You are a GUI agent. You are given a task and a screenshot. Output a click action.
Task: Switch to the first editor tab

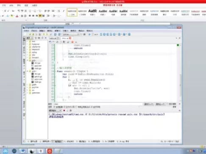(54, 38)
